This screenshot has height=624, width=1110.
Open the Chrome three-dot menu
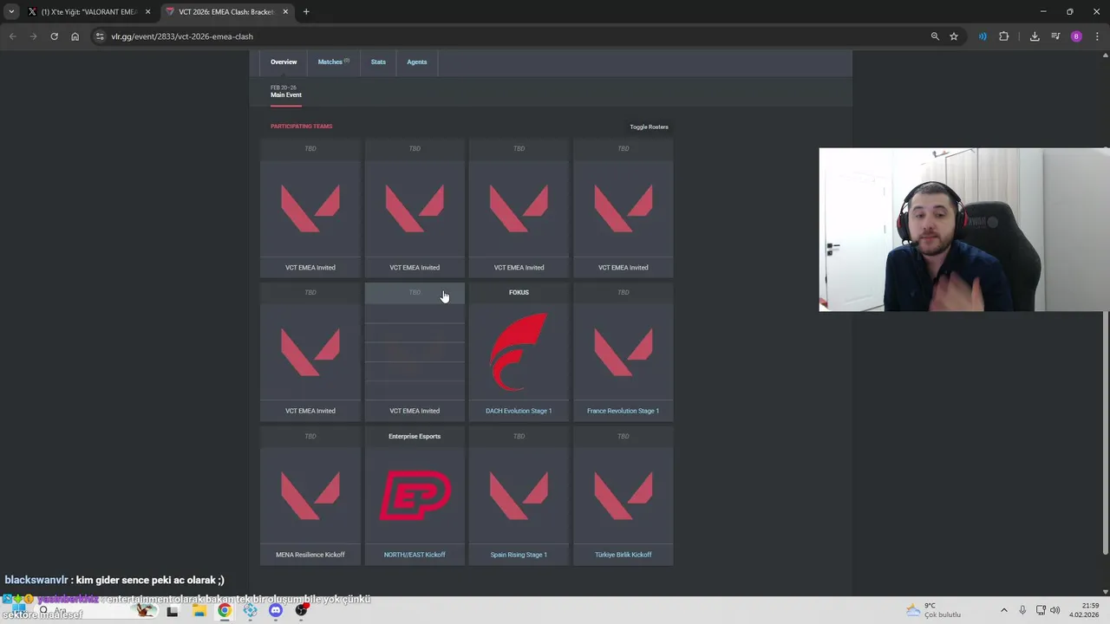1098,36
